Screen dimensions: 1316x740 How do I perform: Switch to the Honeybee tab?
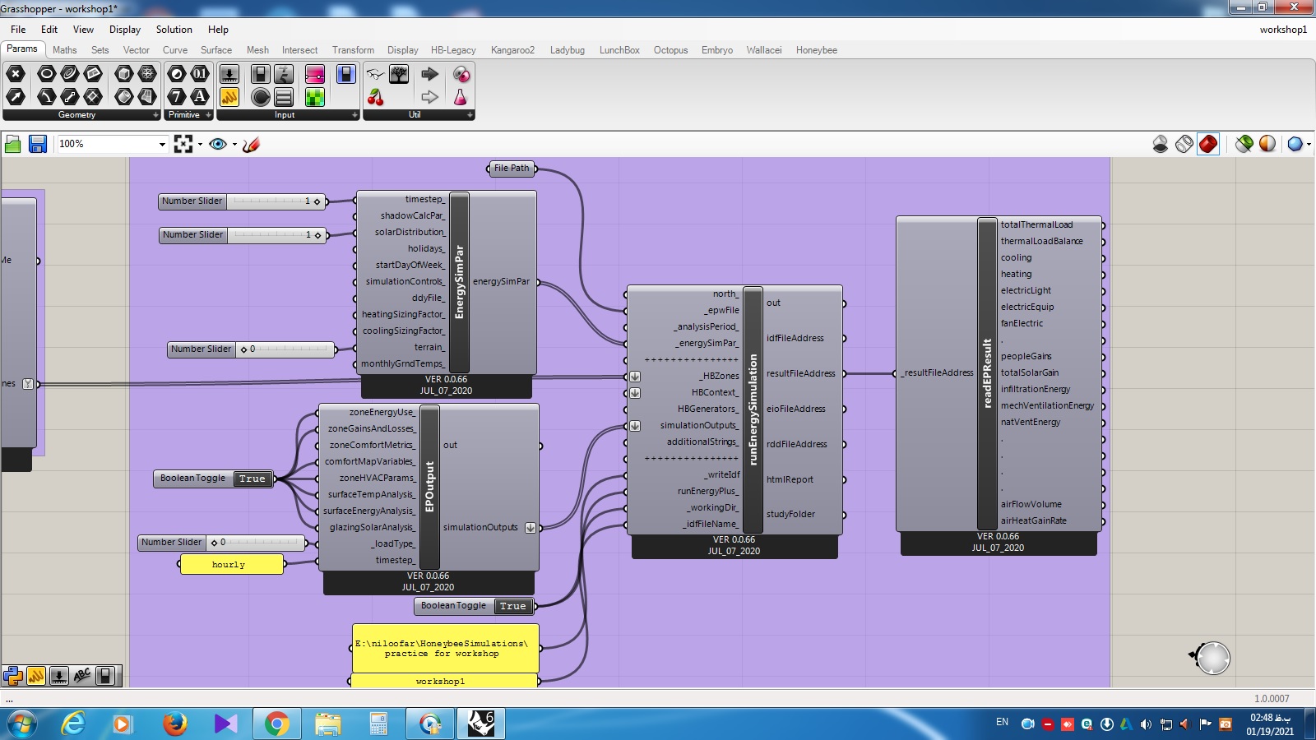coord(817,50)
